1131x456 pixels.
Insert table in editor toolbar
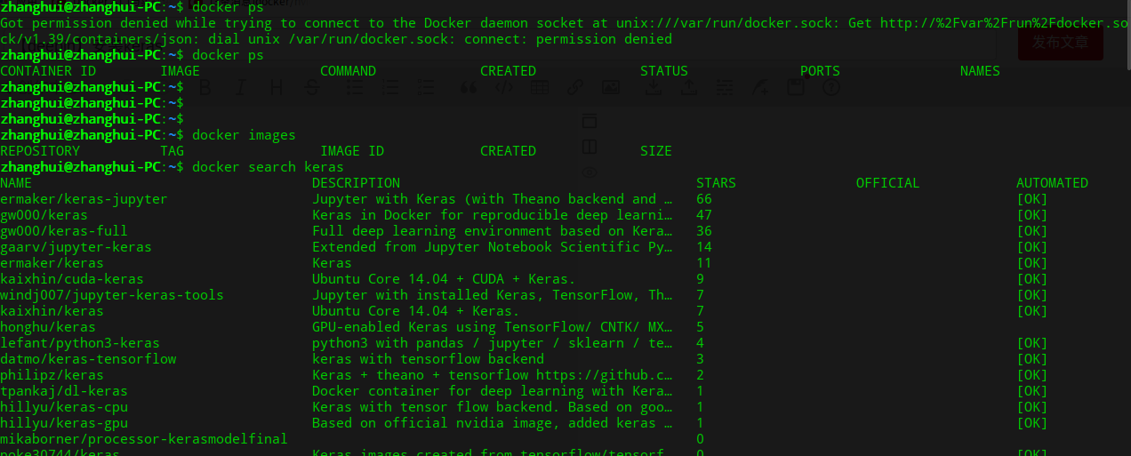(x=539, y=87)
